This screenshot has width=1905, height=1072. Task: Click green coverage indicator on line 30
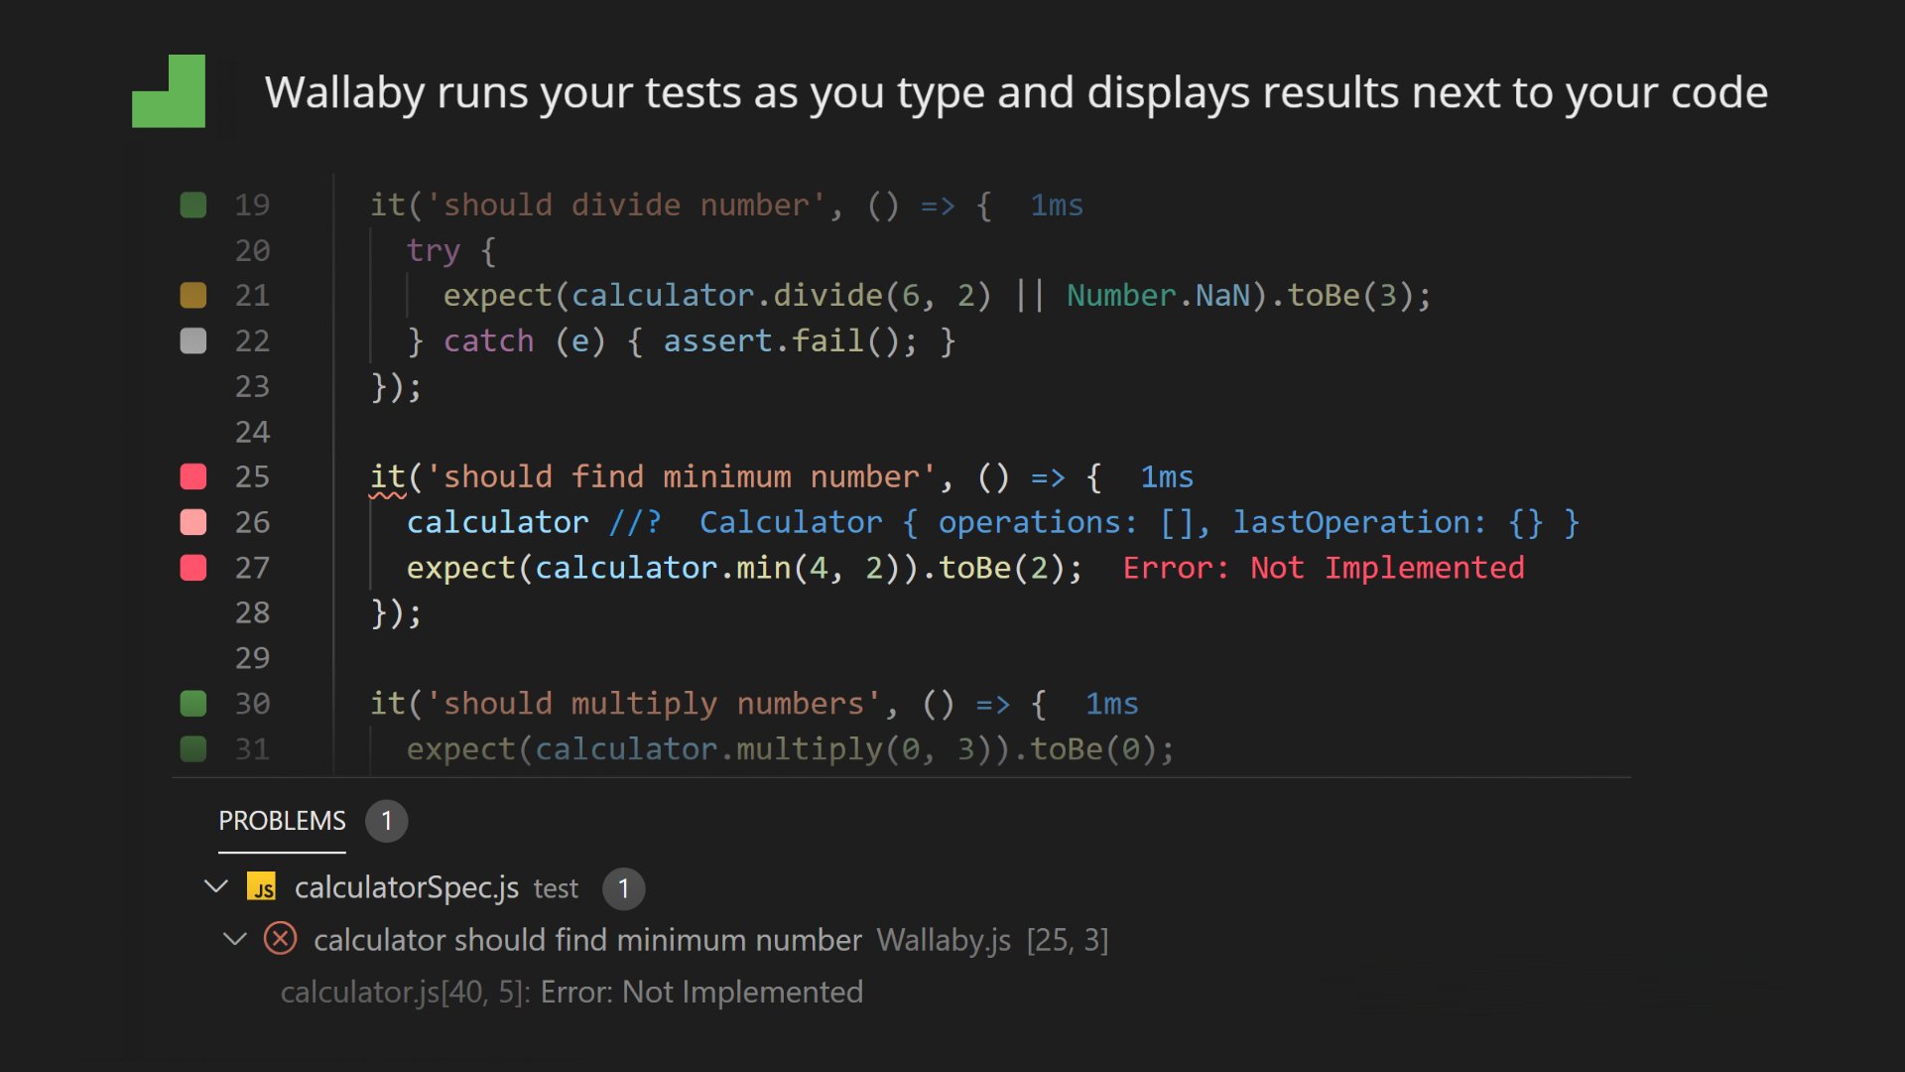[193, 704]
